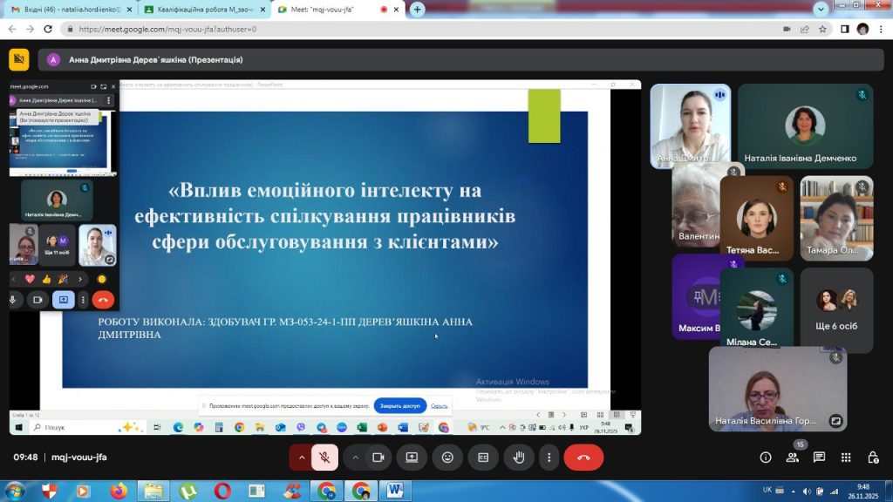
Task: Raise your hand in the meeting
Action: [518, 458]
